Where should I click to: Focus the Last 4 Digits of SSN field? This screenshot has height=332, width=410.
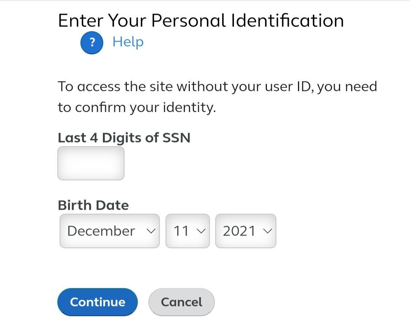tap(91, 163)
